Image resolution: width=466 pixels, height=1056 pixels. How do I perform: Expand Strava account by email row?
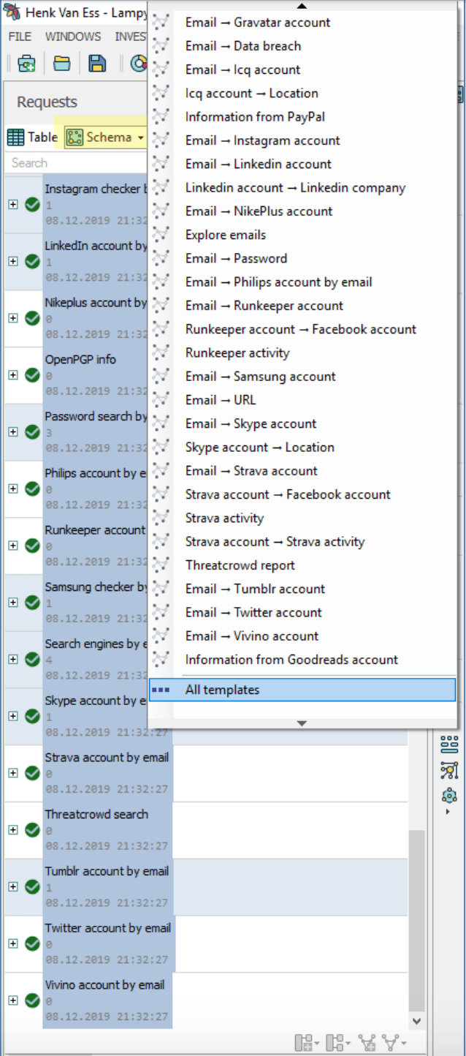coord(12,772)
